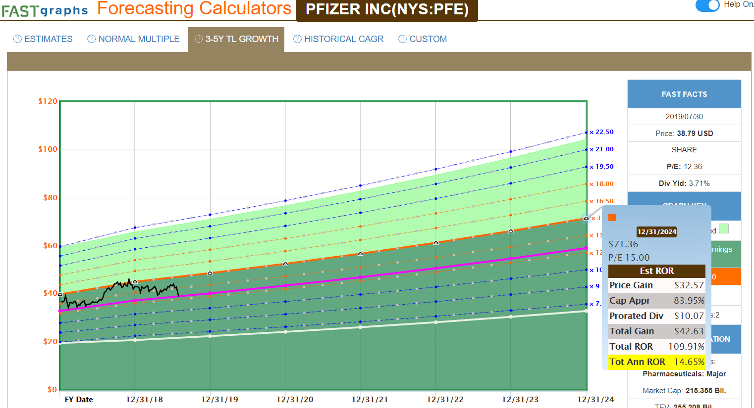This screenshot has height=408, width=754.
Task: Toggle the Help On switch
Action: (707, 5)
